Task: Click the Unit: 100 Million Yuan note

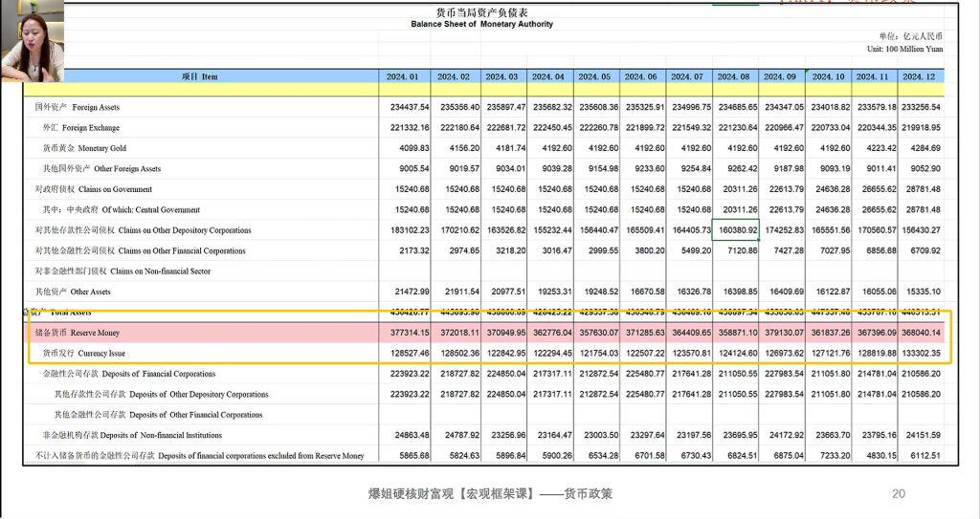Action: tap(904, 49)
